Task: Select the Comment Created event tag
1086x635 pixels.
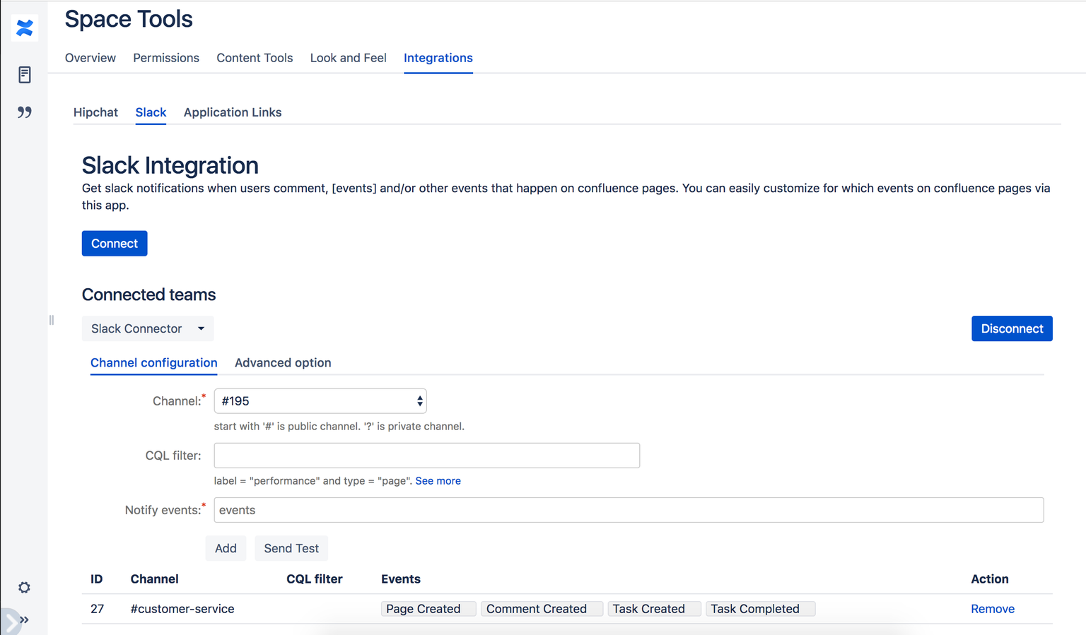Action: 542,609
